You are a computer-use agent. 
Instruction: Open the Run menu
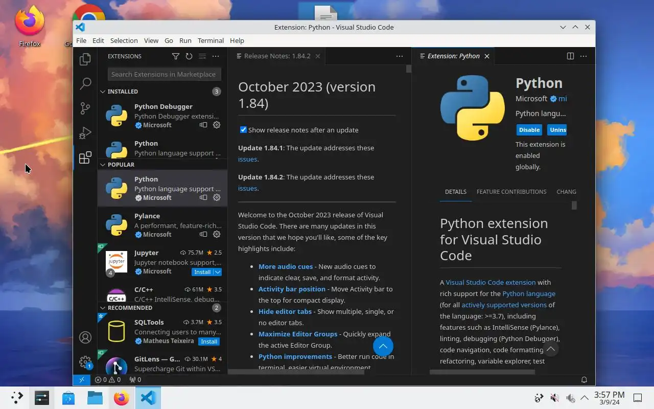(185, 40)
